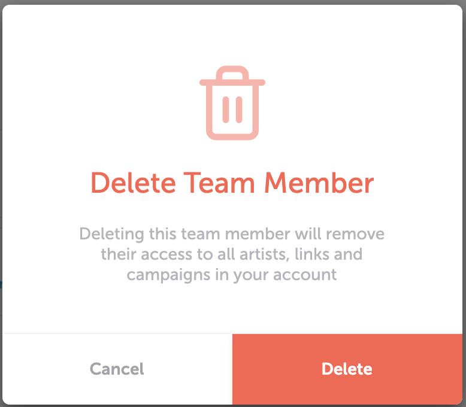Screen dimensions: 466x407
Task: Select the trash bin handle atop the icon
Action: 232,73
